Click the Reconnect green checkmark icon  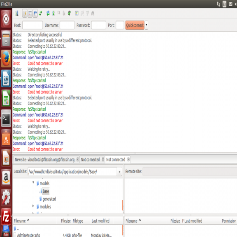pos(69,13)
